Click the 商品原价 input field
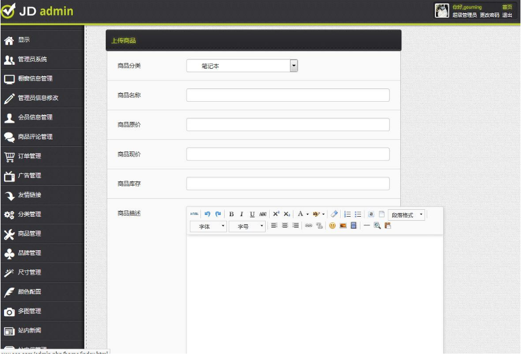This screenshot has width=521, height=360. (288, 125)
